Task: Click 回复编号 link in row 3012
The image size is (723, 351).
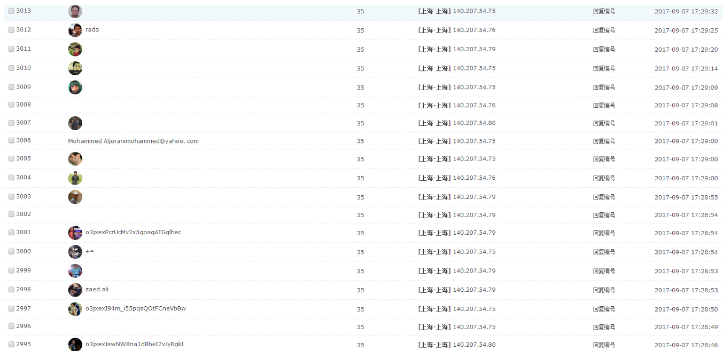Action: pos(604,30)
